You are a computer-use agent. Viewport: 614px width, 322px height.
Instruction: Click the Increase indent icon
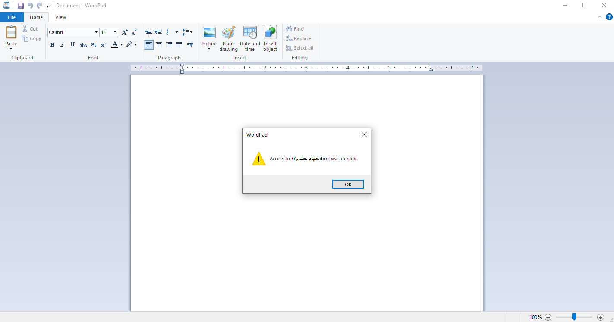pos(159,32)
